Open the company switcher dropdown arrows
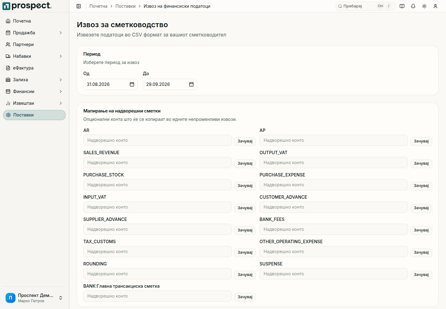 point(61,298)
